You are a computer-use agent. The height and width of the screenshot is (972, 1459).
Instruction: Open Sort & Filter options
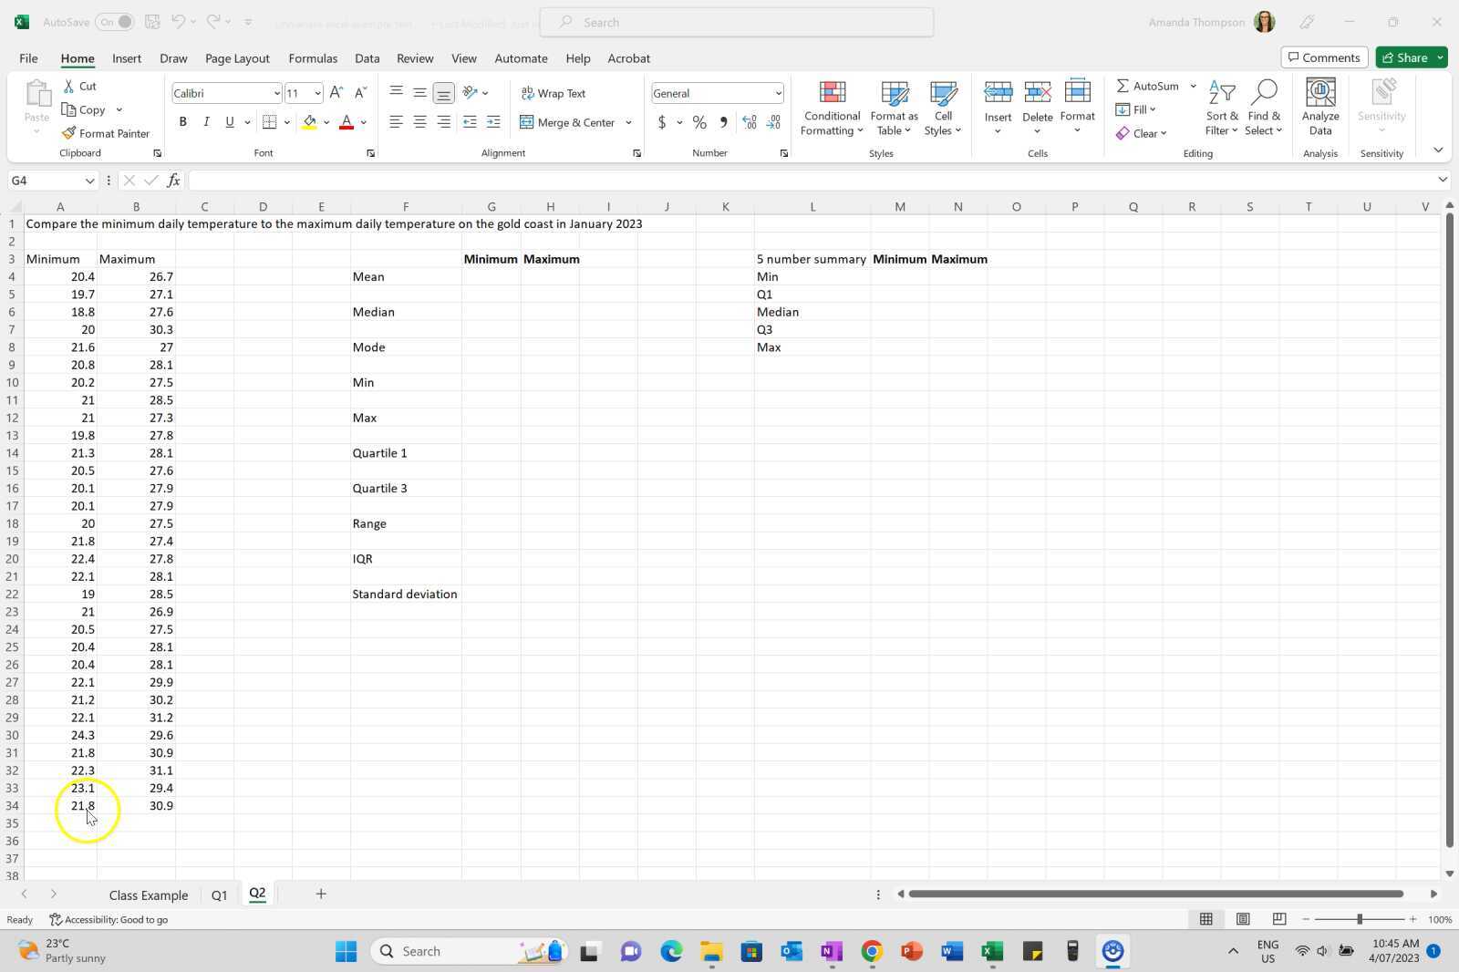(x=1221, y=108)
